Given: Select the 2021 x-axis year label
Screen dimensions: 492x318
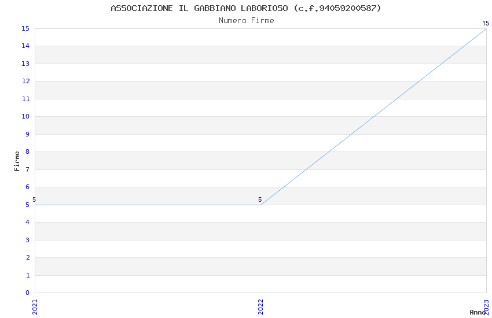Looking at the screenshot, I should [x=35, y=307].
